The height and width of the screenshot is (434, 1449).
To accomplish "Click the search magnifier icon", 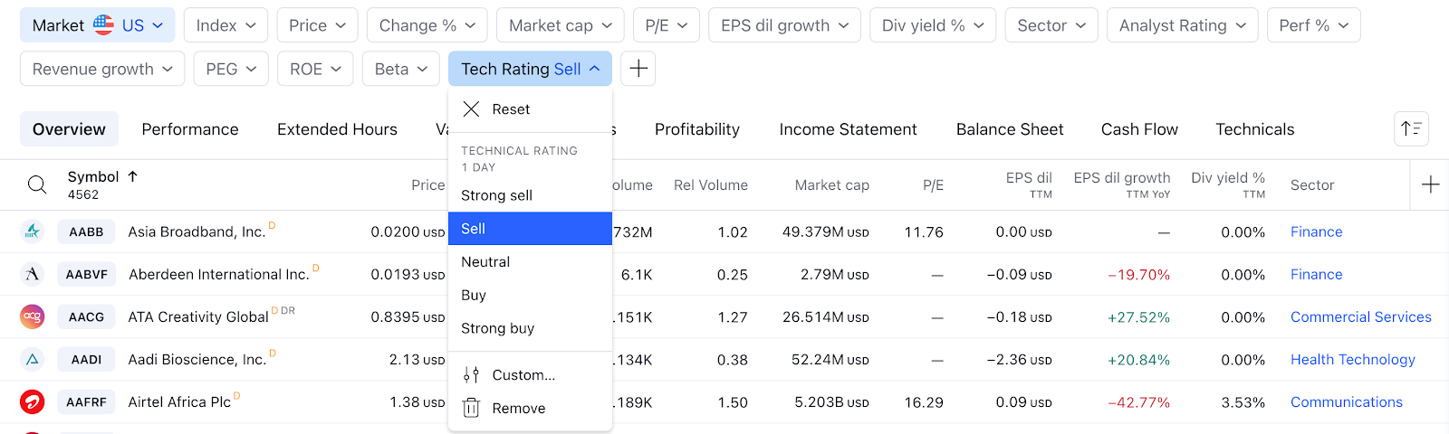I will pyautogui.click(x=37, y=184).
